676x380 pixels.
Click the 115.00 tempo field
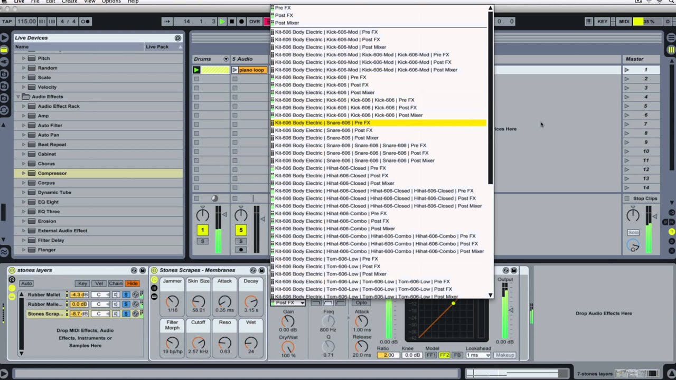click(26, 22)
